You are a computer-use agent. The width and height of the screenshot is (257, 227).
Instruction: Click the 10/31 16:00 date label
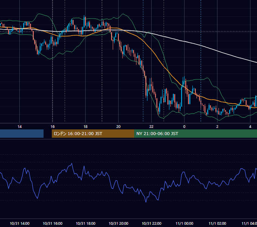tap(53, 223)
